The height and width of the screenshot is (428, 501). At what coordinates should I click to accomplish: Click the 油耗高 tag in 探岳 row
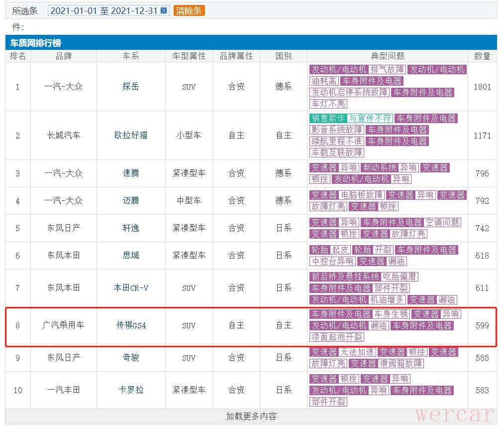pos(324,81)
